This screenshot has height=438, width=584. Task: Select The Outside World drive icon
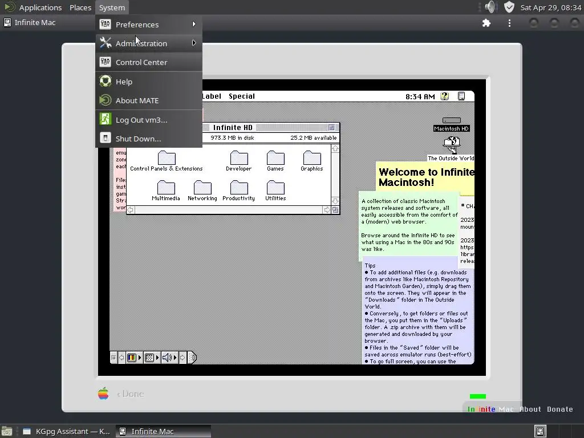(452, 149)
